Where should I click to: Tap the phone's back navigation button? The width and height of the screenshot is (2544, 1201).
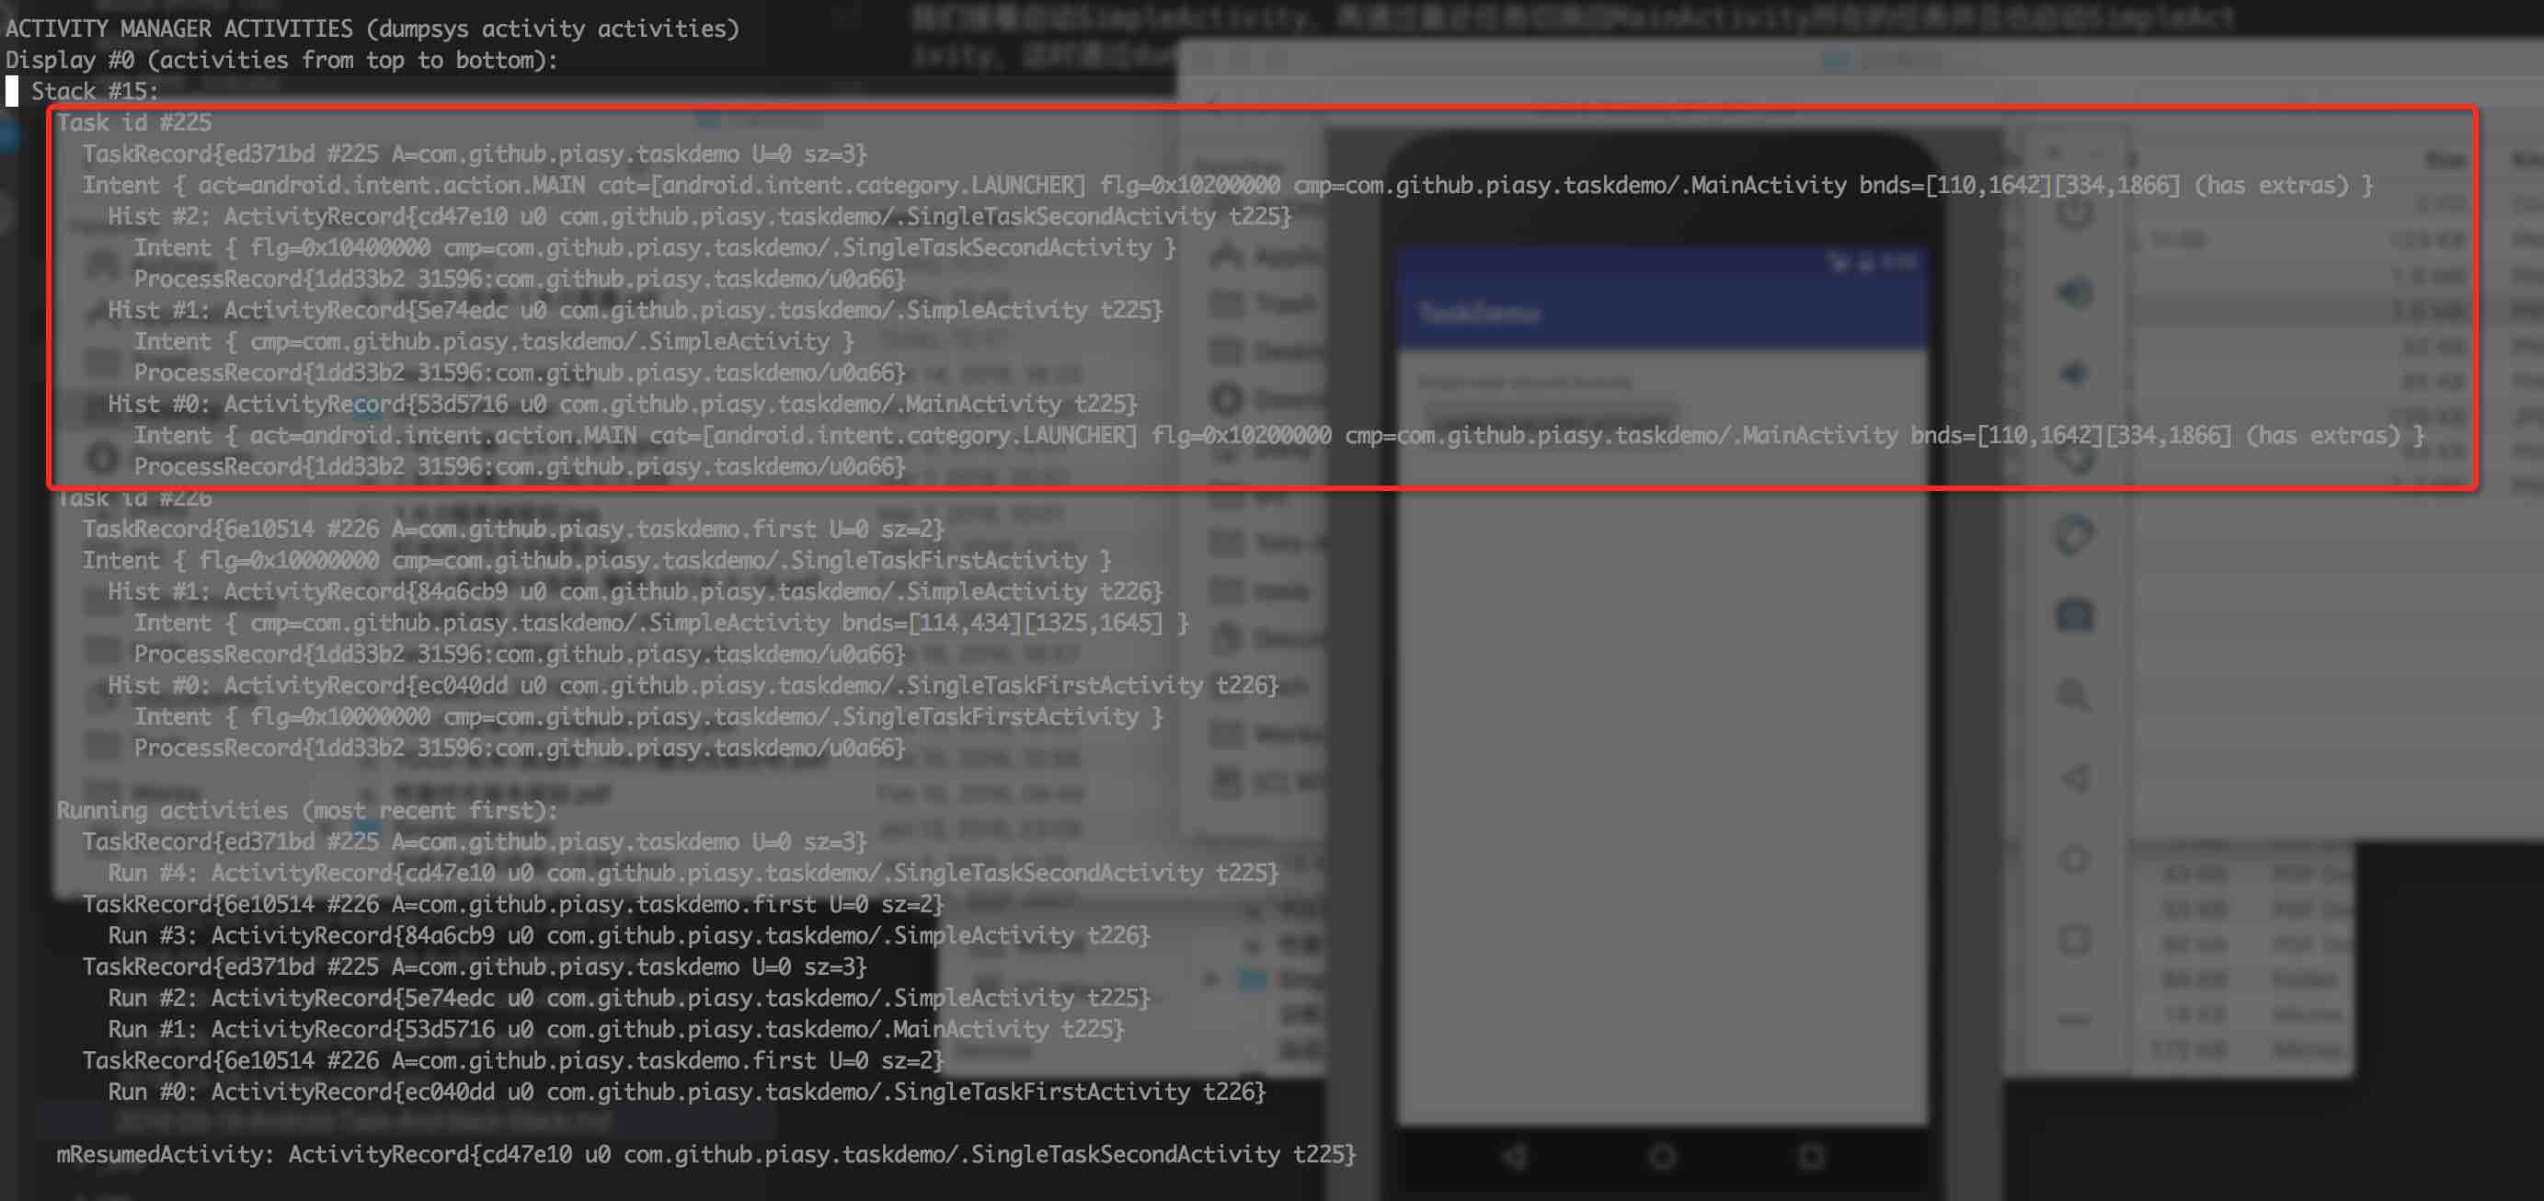coord(1514,1155)
